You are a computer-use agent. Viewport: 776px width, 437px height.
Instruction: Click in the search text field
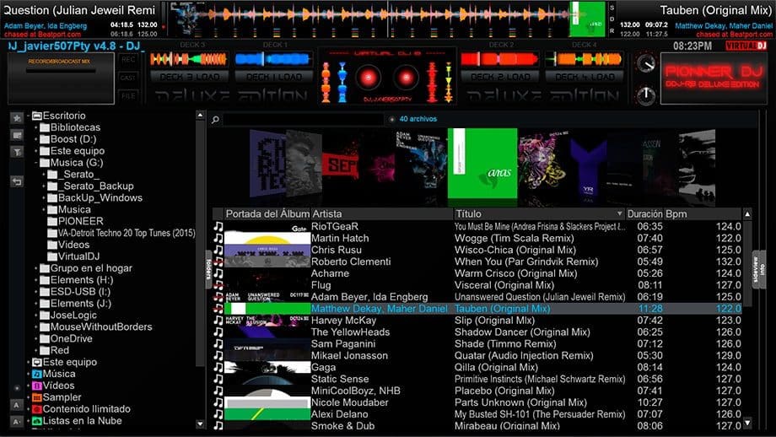(x=303, y=119)
